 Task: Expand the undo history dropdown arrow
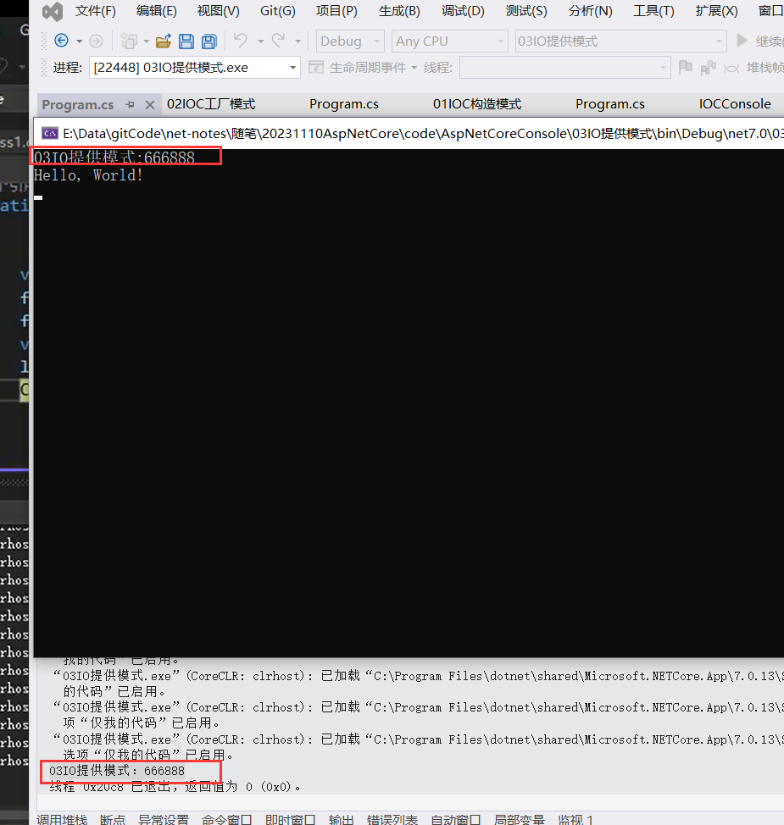tap(261, 41)
